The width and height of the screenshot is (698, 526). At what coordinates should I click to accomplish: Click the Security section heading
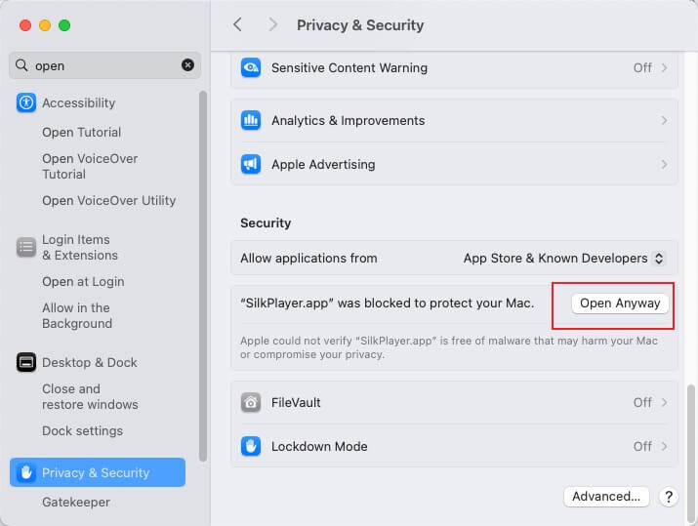tap(266, 223)
